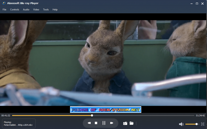Mute audio with the speaker icon
207x129 pixels.
(x=181, y=124)
